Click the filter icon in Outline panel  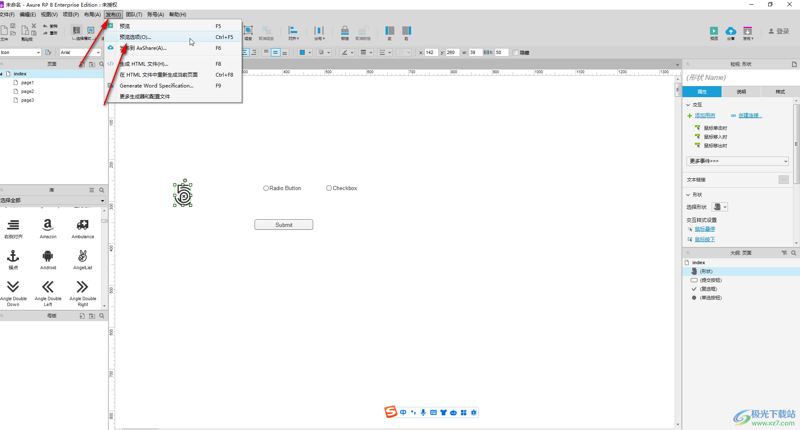coord(784,253)
